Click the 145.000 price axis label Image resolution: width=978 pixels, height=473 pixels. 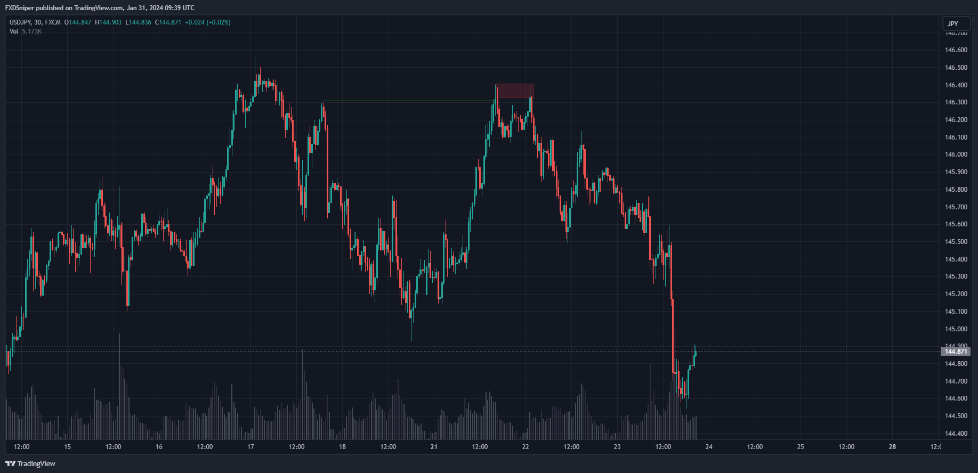coord(956,329)
